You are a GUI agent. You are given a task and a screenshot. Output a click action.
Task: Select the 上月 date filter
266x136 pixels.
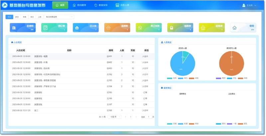click(40, 17)
